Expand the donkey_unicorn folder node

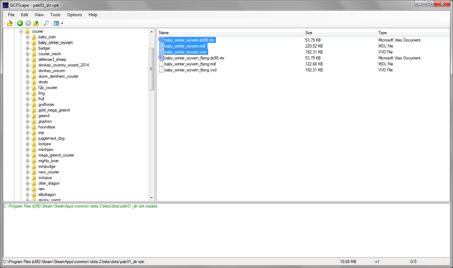pyautogui.click(x=27, y=71)
